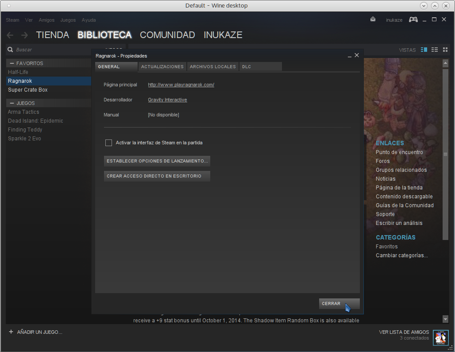The height and width of the screenshot is (352, 455).
Task: Click the plus icon for adding a game
Action: [x=11, y=332]
